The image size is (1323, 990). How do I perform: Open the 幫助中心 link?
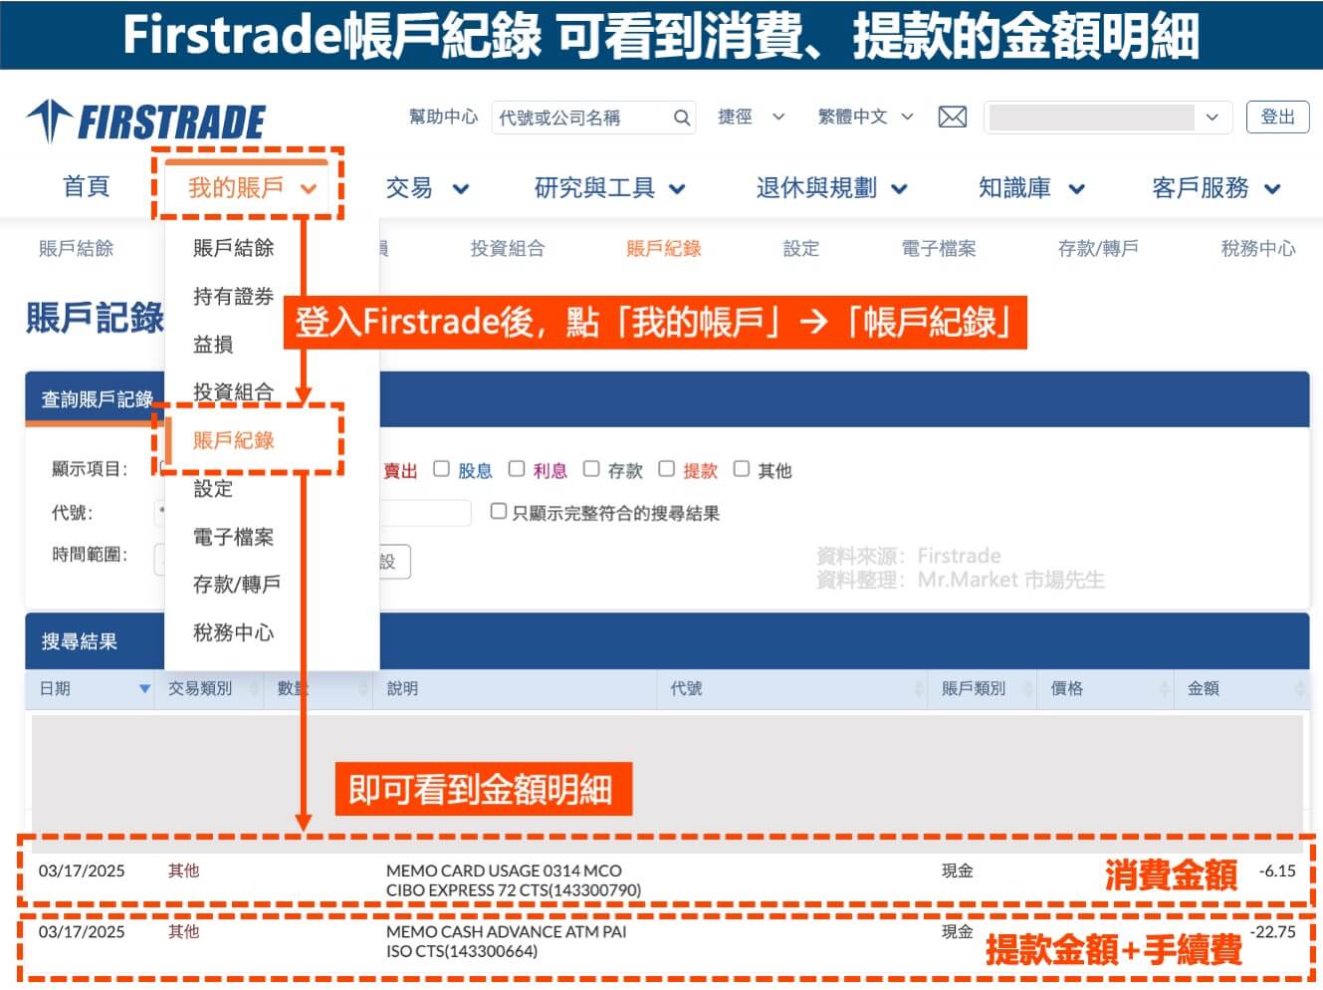tap(444, 118)
